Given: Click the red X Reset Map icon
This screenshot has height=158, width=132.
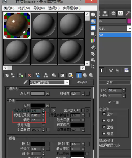Looking at the screenshot, I should click(29, 75).
